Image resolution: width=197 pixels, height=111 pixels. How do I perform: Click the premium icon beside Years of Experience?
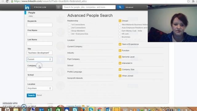pos(120,44)
